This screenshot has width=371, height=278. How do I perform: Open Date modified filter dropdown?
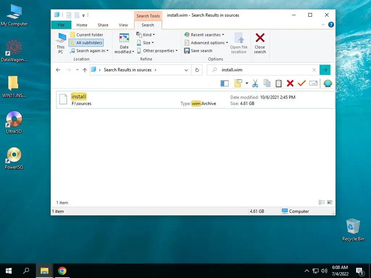(124, 43)
